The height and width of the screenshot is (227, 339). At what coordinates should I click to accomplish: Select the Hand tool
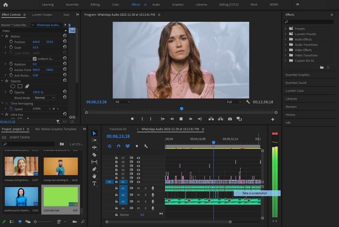click(94, 176)
